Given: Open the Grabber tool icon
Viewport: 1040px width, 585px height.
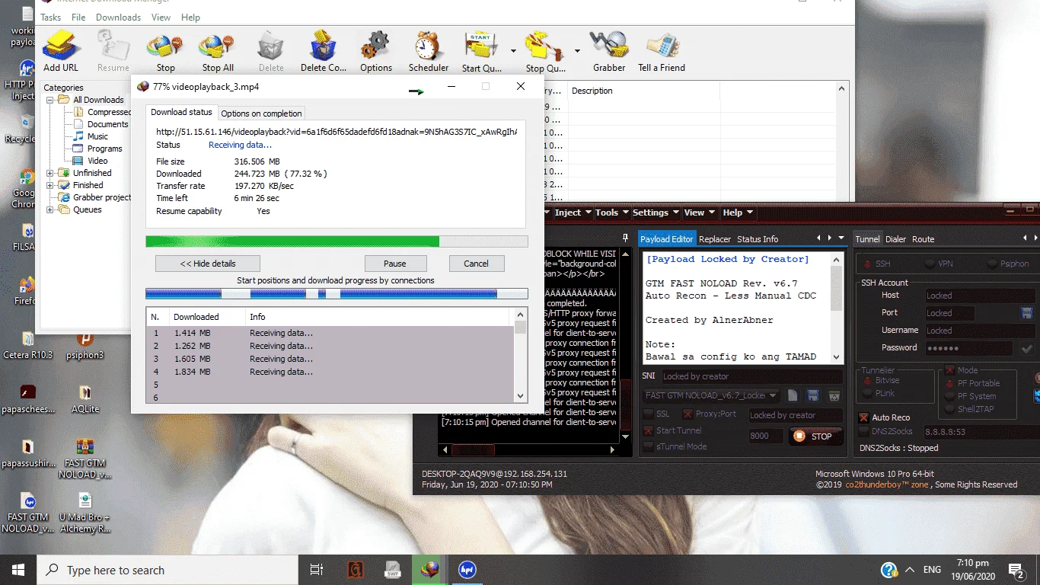Looking at the screenshot, I should (x=609, y=46).
